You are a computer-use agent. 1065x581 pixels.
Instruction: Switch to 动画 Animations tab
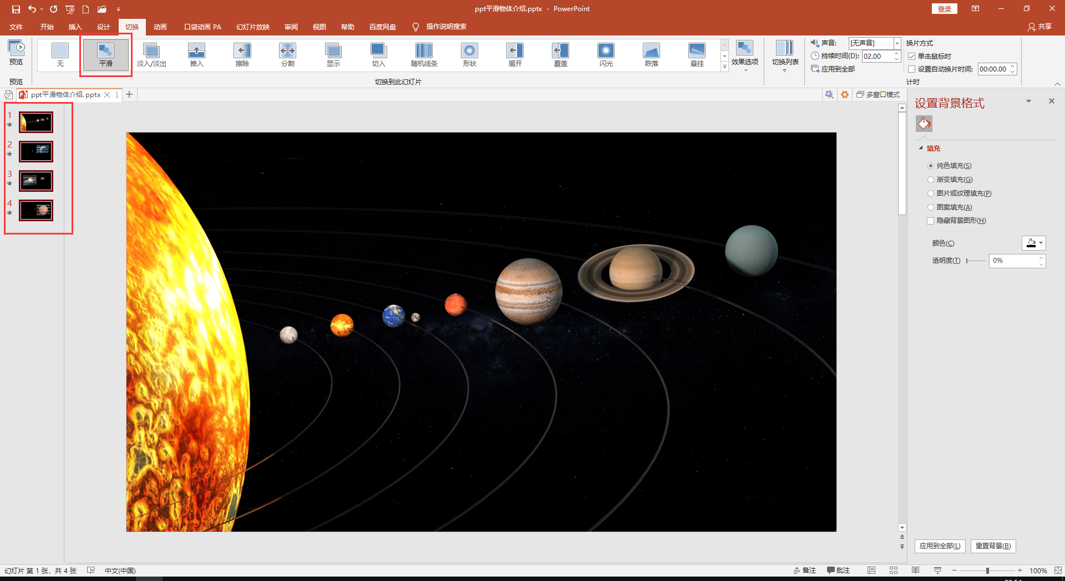pyautogui.click(x=160, y=27)
